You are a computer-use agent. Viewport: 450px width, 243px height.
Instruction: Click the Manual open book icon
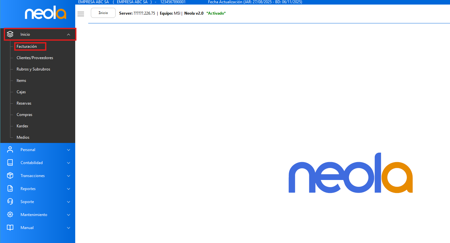pyautogui.click(x=10, y=228)
